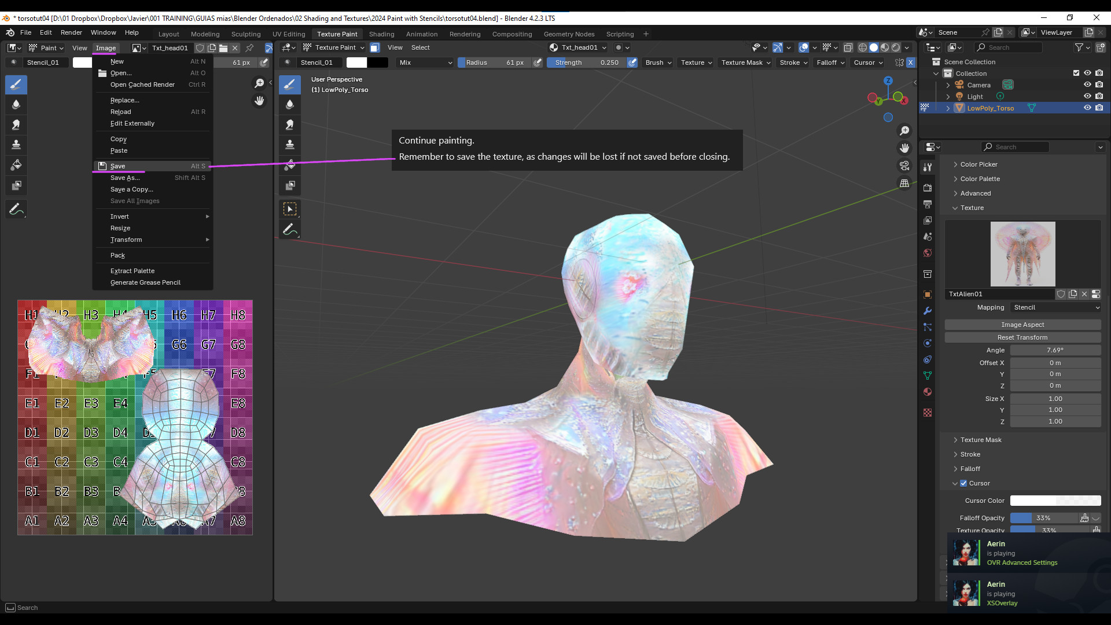This screenshot has height=625, width=1111.
Task: Toggle X-ray display in viewport header
Action: (848, 47)
